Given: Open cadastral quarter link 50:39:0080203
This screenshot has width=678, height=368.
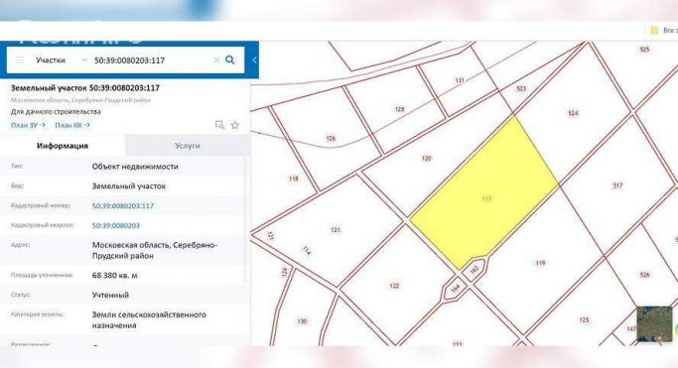Looking at the screenshot, I should [x=116, y=225].
